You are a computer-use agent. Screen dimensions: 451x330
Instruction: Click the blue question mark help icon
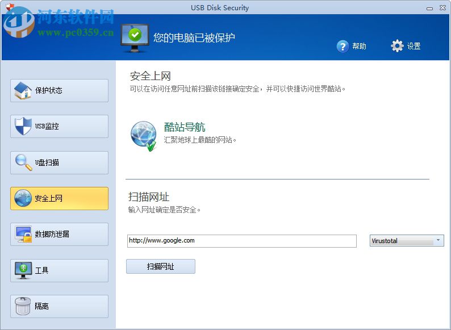pyautogui.click(x=343, y=47)
